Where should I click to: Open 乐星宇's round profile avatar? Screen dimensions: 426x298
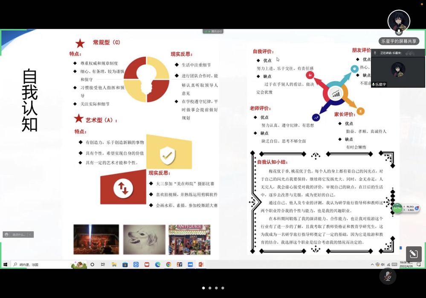(399, 20)
